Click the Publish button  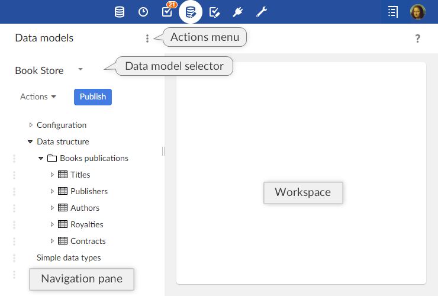93,96
